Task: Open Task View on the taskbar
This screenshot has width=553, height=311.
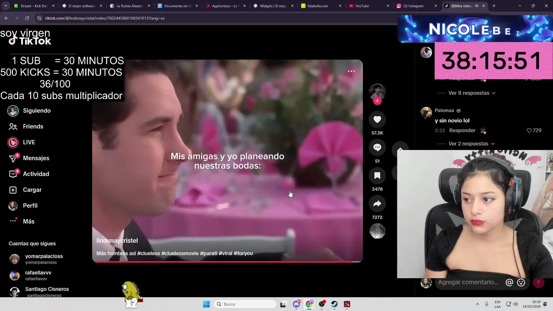Action: point(283,304)
